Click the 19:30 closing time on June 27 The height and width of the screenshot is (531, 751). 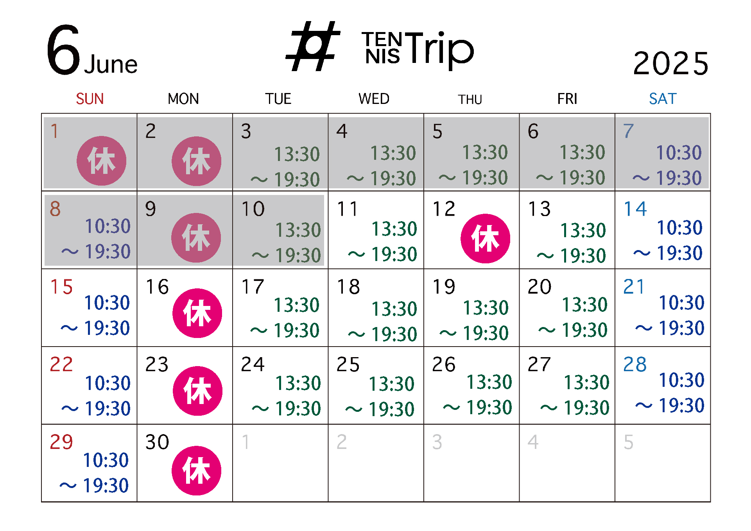coord(586,408)
